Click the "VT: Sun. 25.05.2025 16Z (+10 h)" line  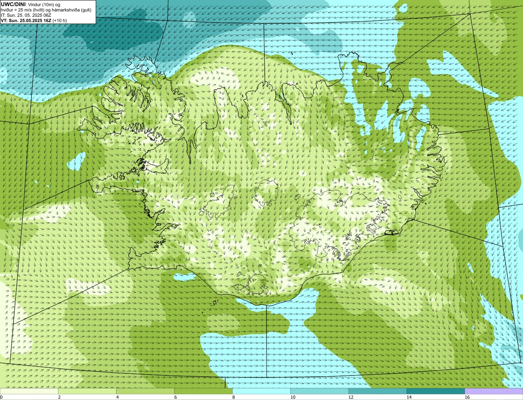pyautogui.click(x=34, y=20)
